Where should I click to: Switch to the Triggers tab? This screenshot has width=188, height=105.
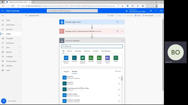point(66,71)
